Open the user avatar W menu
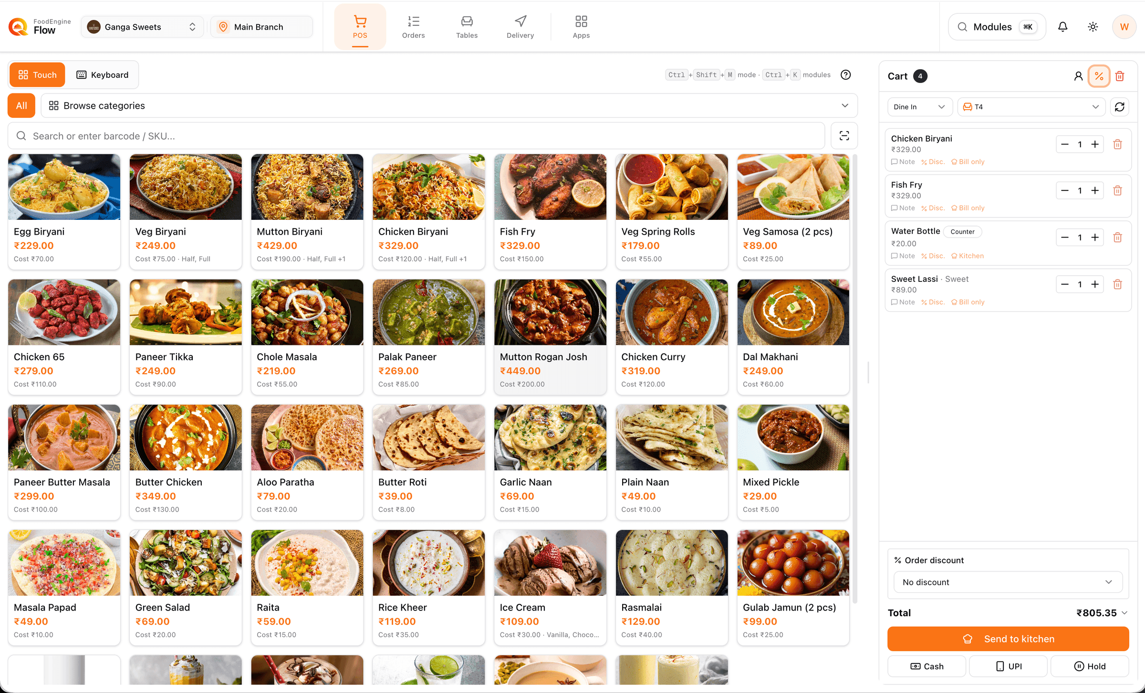Screen dimensions: 1145x693 point(1124,27)
